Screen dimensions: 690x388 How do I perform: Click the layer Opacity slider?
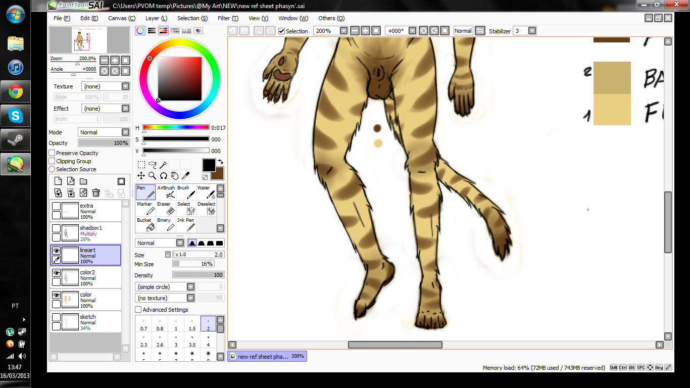point(104,143)
